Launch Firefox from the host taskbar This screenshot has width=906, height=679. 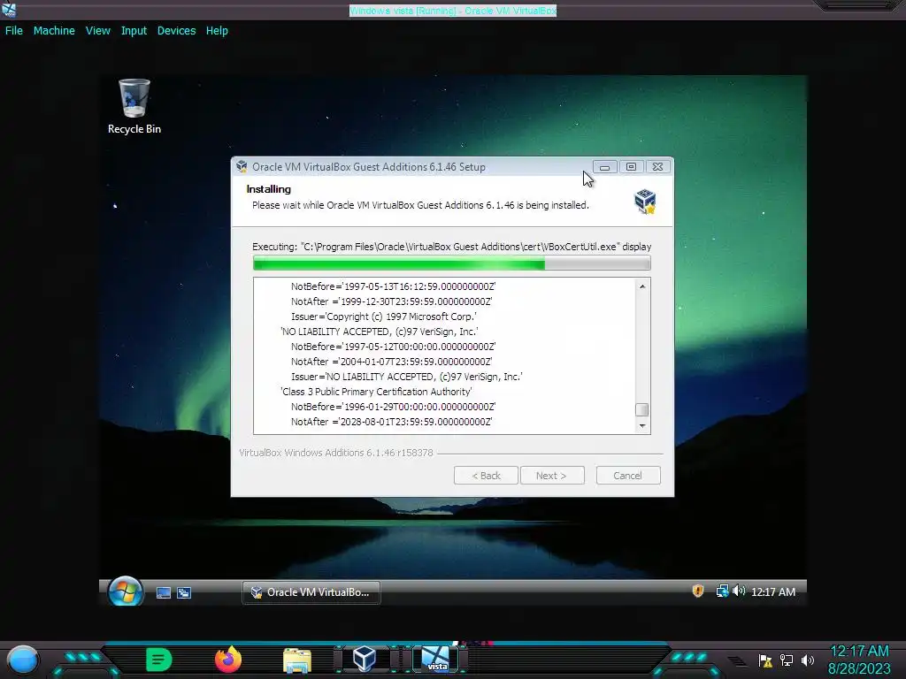[x=228, y=660]
